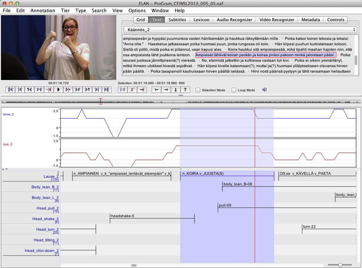
Task: Click the highlighted sentence 'Ampiaiset lähtivät koiran perään'
Action: pos(265,55)
